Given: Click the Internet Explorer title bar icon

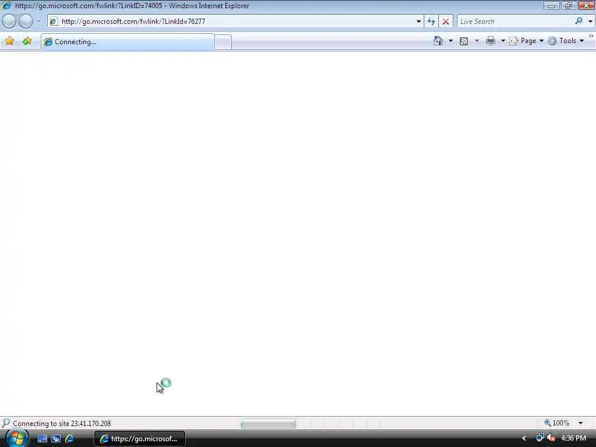Looking at the screenshot, I should pos(6,5).
